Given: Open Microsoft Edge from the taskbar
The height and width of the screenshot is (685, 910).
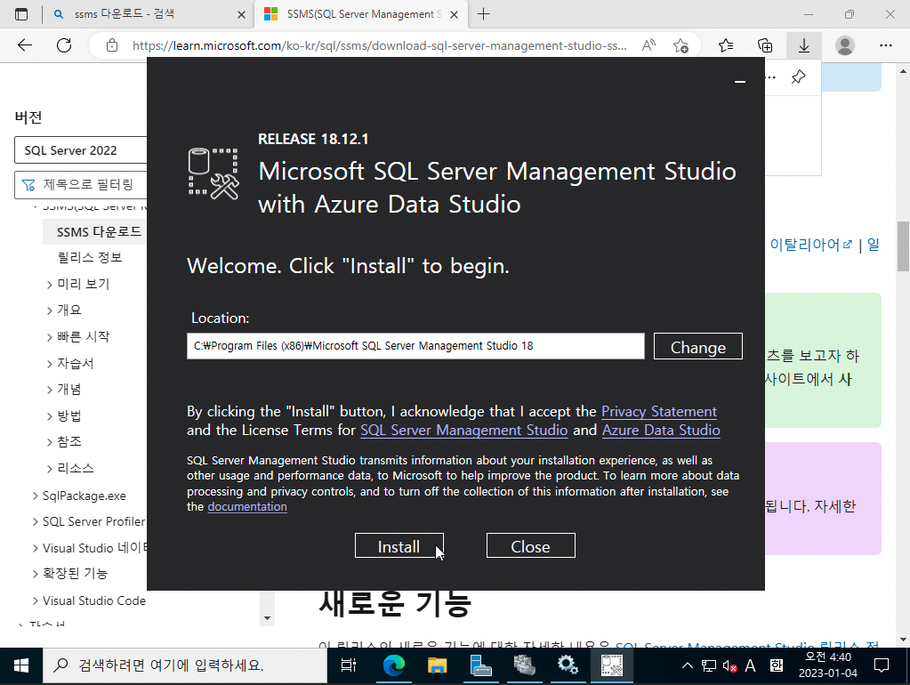Looking at the screenshot, I should click(394, 665).
